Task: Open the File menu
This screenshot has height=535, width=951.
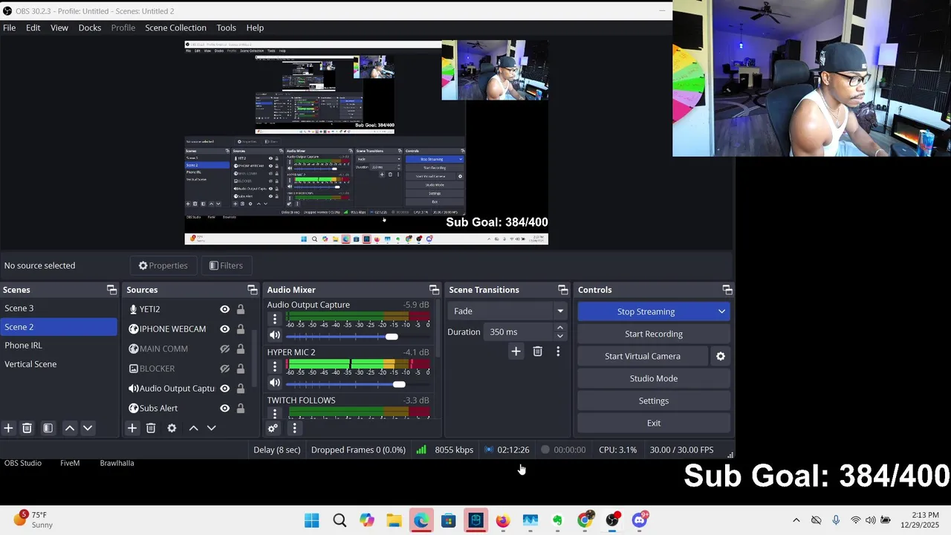Action: click(10, 27)
